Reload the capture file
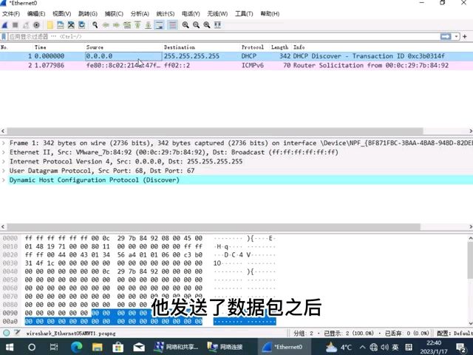Screen dimensions: 473x355 tap(81, 25)
